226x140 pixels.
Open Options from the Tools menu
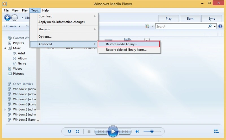[64, 37]
